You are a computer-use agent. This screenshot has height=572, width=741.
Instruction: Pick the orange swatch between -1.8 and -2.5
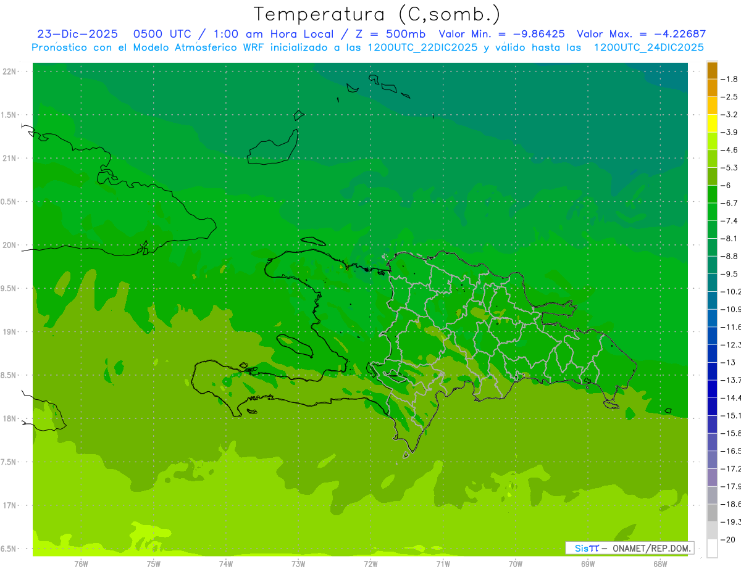[712, 88]
